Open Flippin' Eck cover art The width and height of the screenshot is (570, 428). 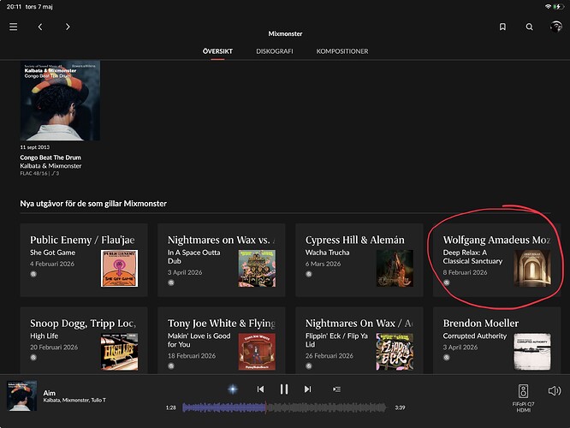click(395, 352)
